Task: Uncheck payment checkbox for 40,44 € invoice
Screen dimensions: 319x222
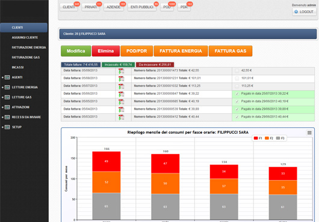Action: (x=237, y=117)
